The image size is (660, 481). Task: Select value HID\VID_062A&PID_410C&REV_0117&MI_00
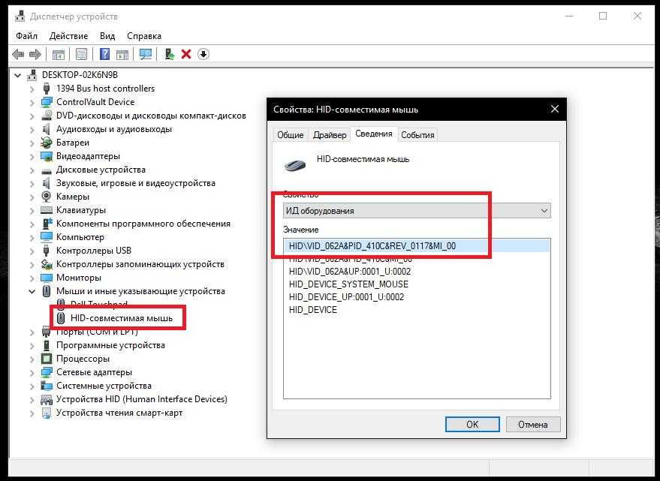pos(417,246)
